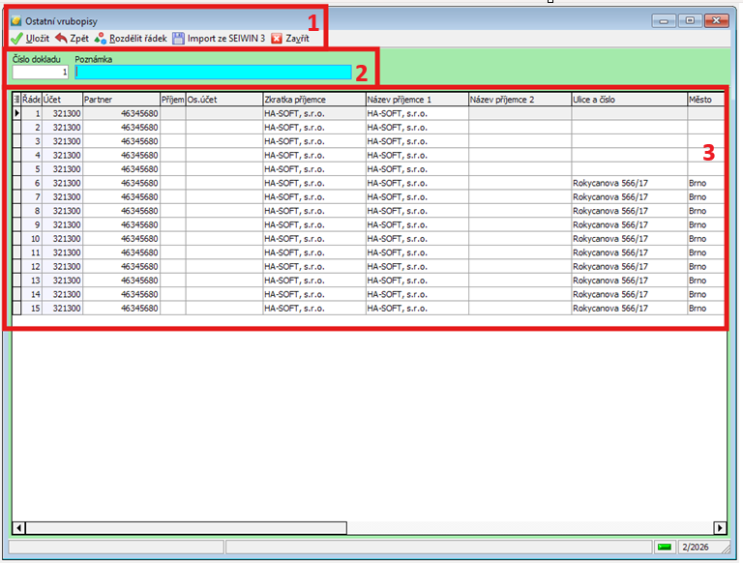Image resolution: width=743 pixels, height=563 pixels.
Task: Click Brno cell in row 13
Action: [706, 281]
